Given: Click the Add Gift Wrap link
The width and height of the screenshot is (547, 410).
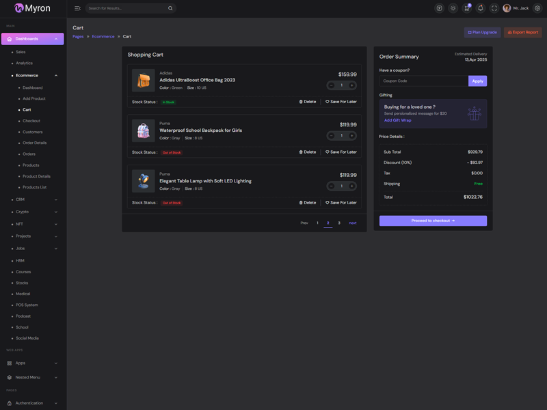Looking at the screenshot, I should pyautogui.click(x=397, y=120).
